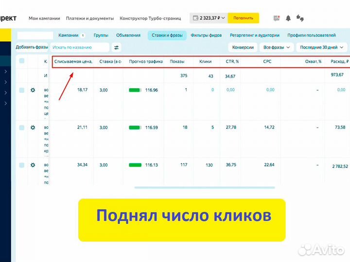Expand the third sidebar chevron
The image size is (350, 262).
pos(6,93)
